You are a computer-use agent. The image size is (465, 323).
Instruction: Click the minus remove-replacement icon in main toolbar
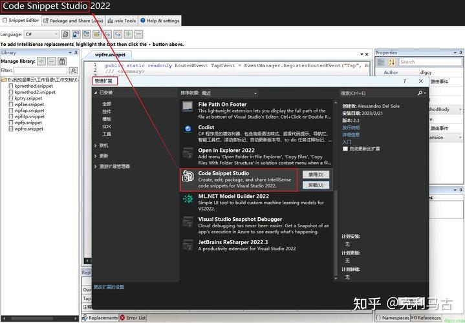click(138, 34)
